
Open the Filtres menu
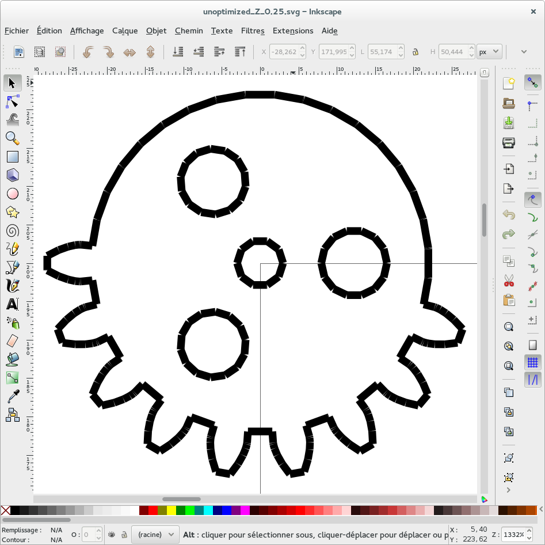pyautogui.click(x=253, y=31)
